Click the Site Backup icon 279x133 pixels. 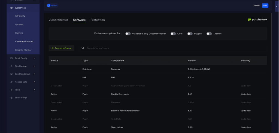[11, 66]
